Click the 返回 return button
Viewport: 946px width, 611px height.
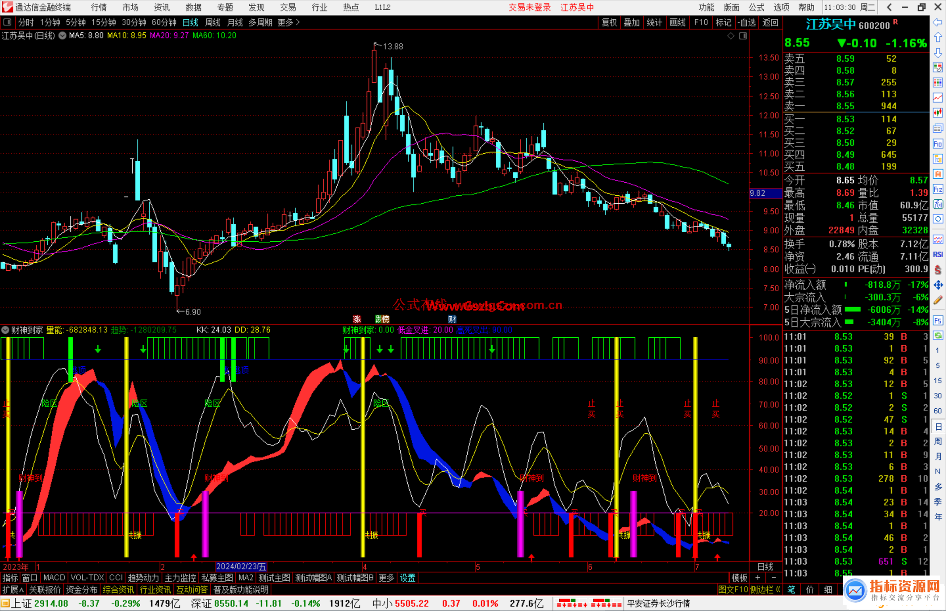point(770,22)
